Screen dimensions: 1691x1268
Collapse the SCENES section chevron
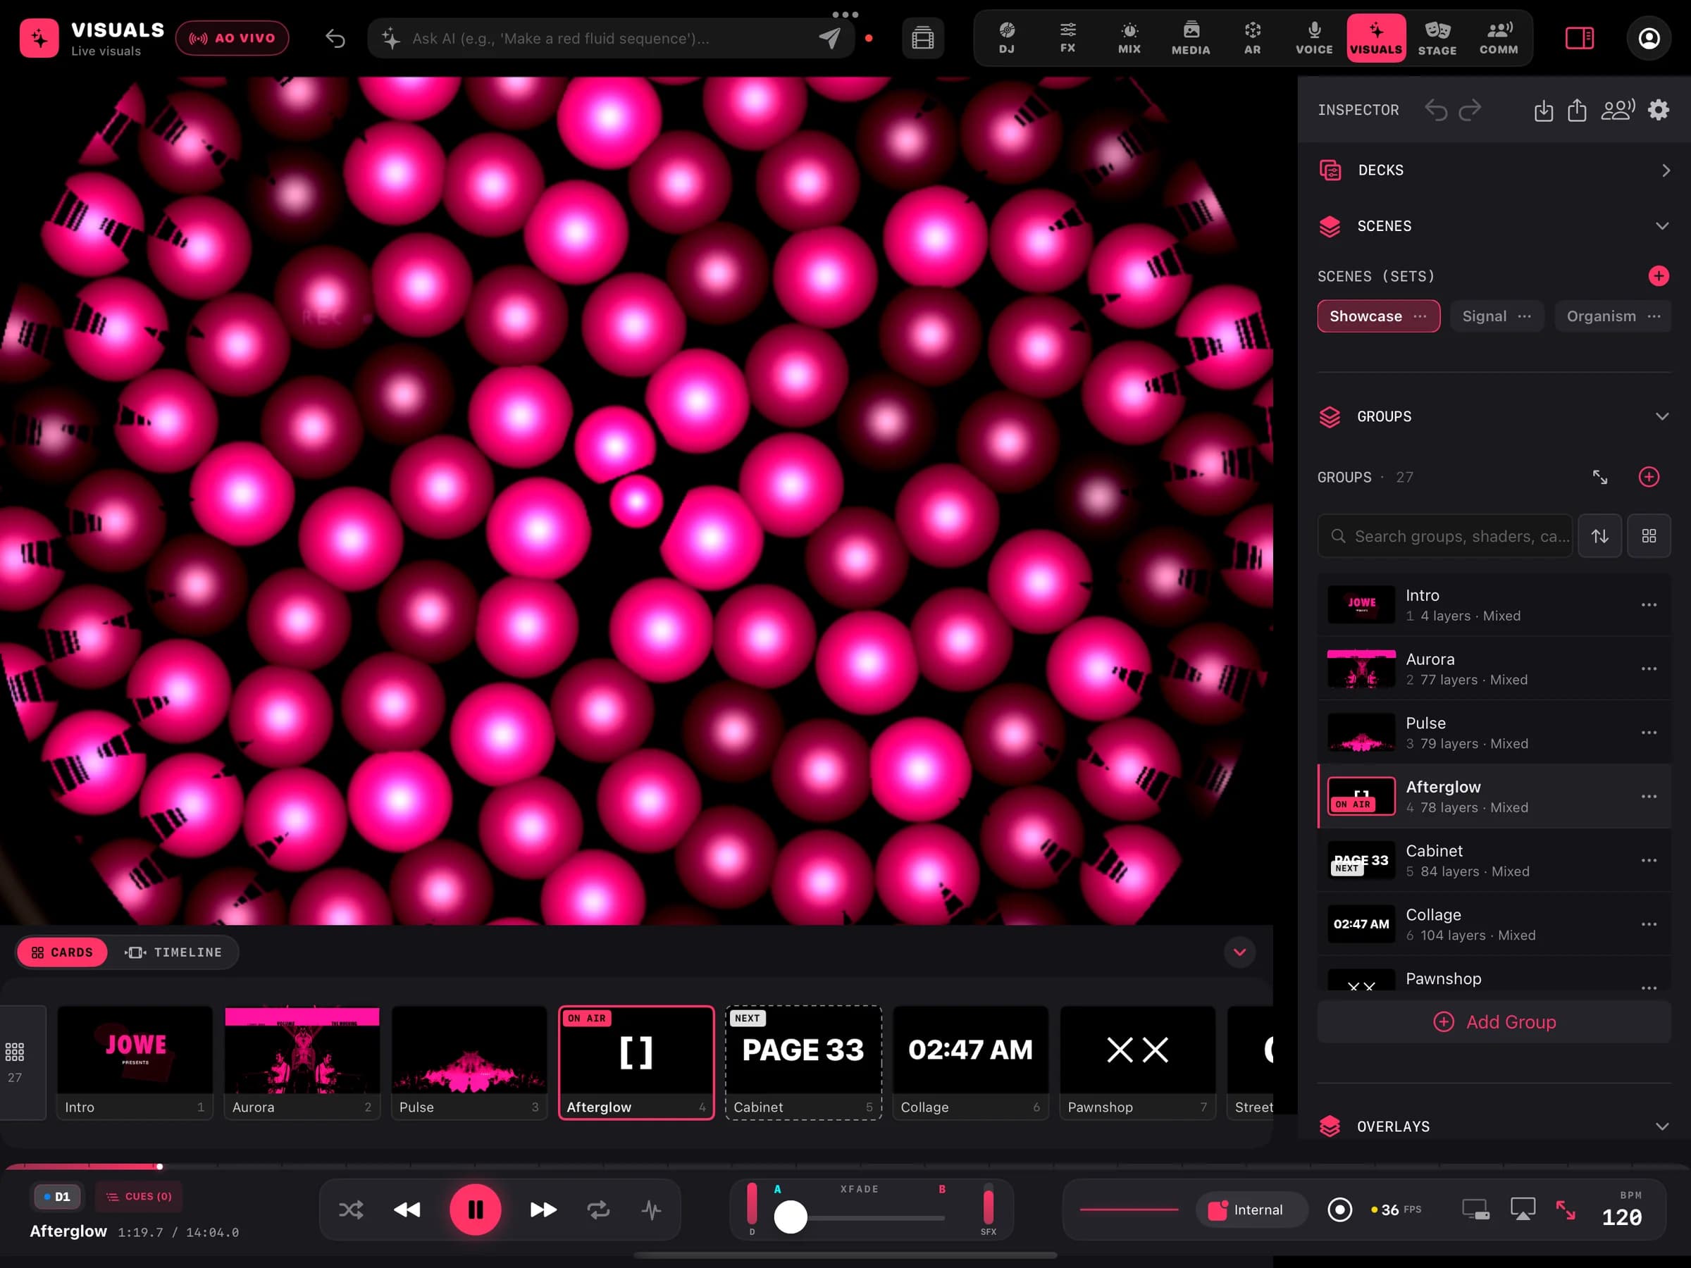[1661, 226]
